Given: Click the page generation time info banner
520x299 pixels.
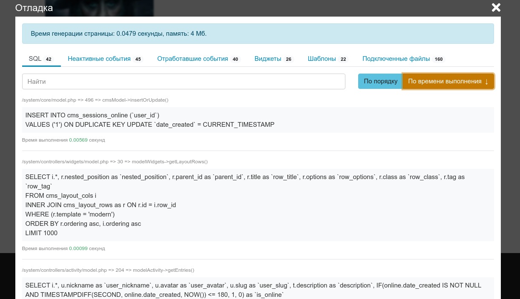Looking at the screenshot, I should 258,34.
